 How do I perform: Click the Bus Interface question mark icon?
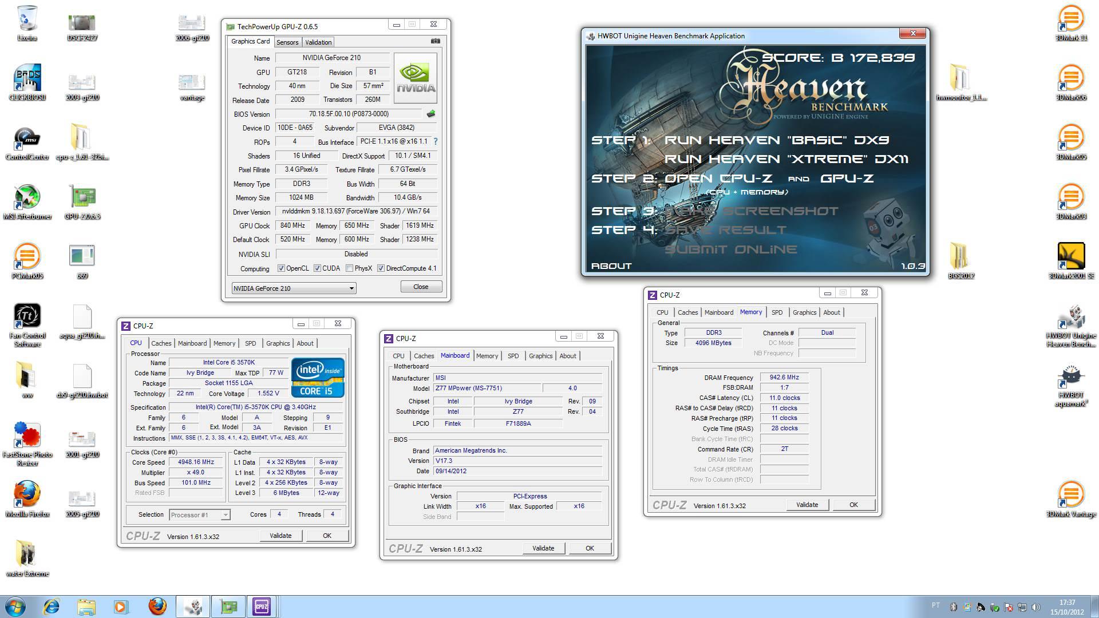pos(436,141)
